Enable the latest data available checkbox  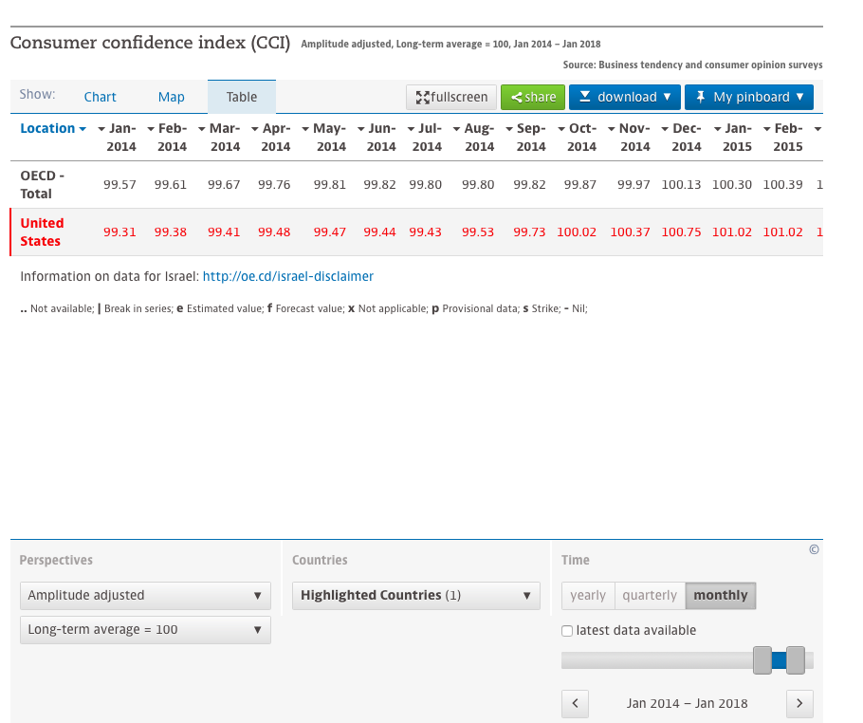pos(566,630)
